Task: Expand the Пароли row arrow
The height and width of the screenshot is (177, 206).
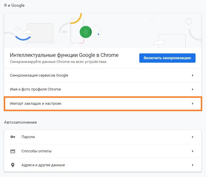Action: pyautogui.click(x=193, y=137)
